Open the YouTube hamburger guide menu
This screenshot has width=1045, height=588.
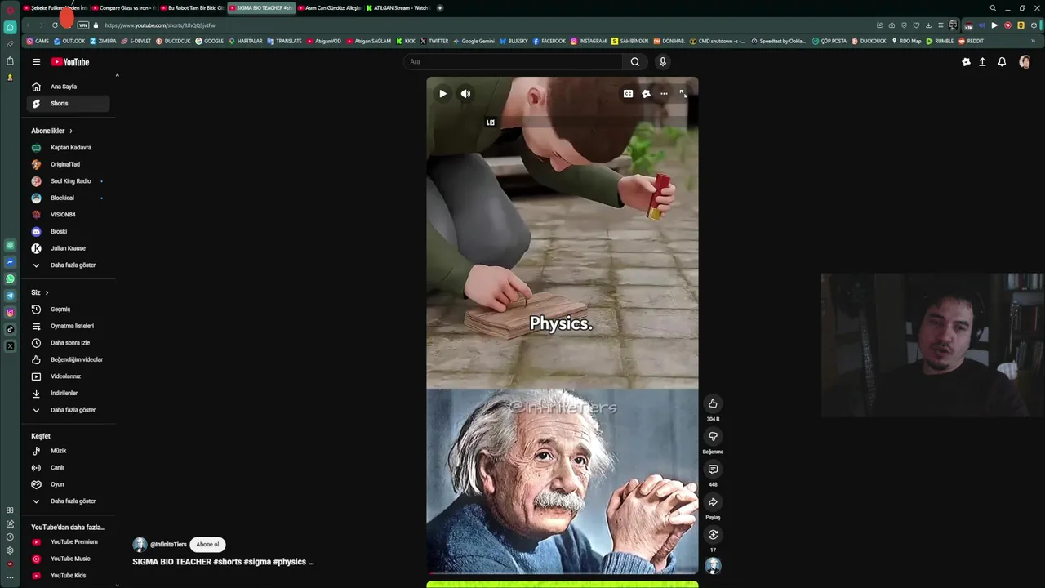pos(36,62)
